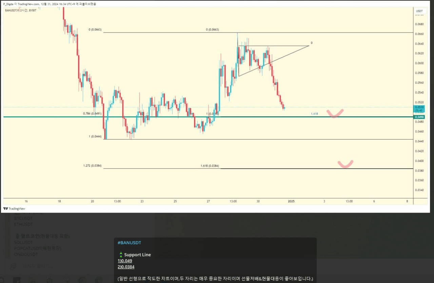Click the 2025 date axis label

[291, 201]
